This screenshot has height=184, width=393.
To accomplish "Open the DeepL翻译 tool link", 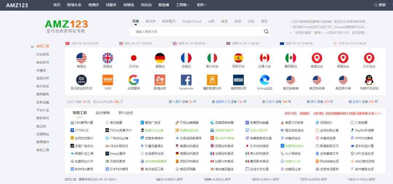I will 116,153.
